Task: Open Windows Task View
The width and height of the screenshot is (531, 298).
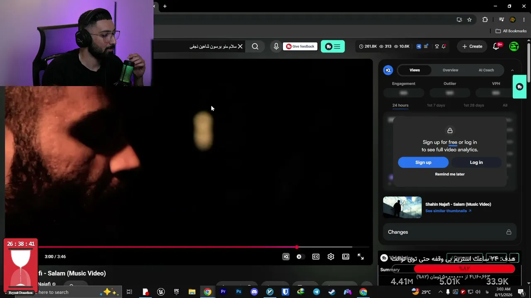Action: (129, 292)
